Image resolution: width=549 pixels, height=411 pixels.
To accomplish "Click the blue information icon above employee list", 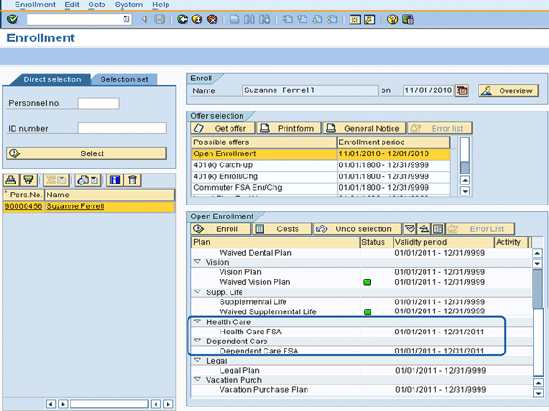I will tap(115, 181).
